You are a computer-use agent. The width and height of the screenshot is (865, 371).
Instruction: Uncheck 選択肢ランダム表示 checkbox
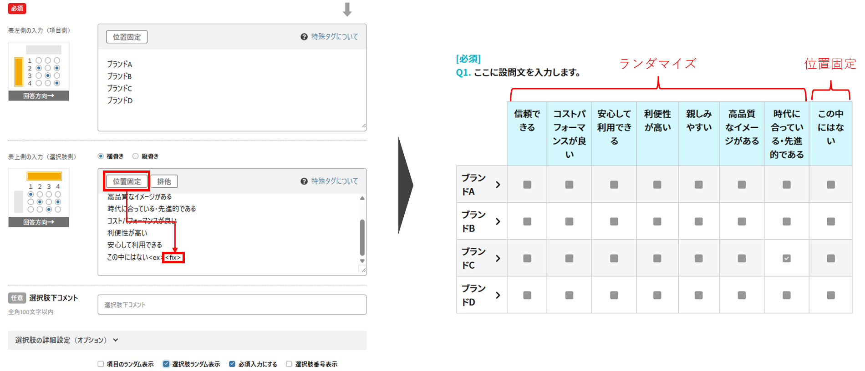pyautogui.click(x=166, y=364)
